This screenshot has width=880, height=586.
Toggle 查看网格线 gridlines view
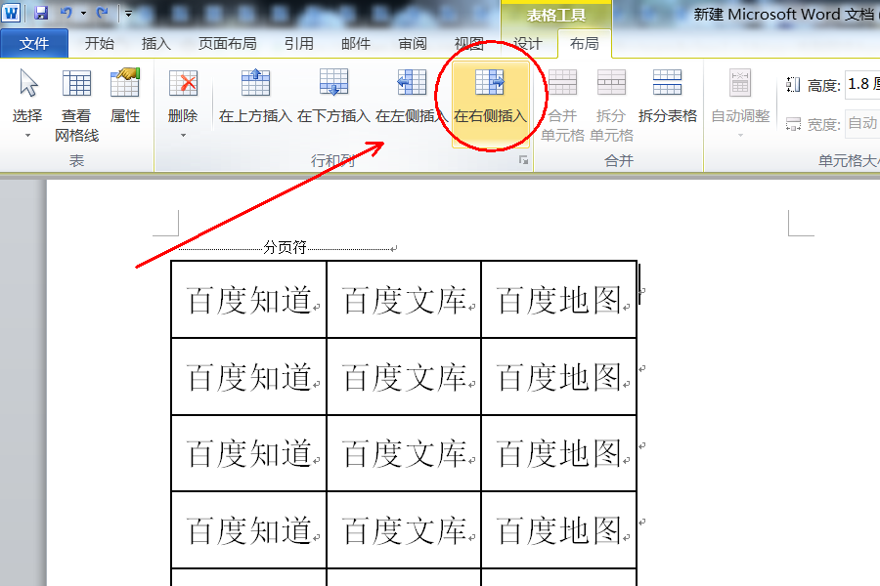[76, 105]
